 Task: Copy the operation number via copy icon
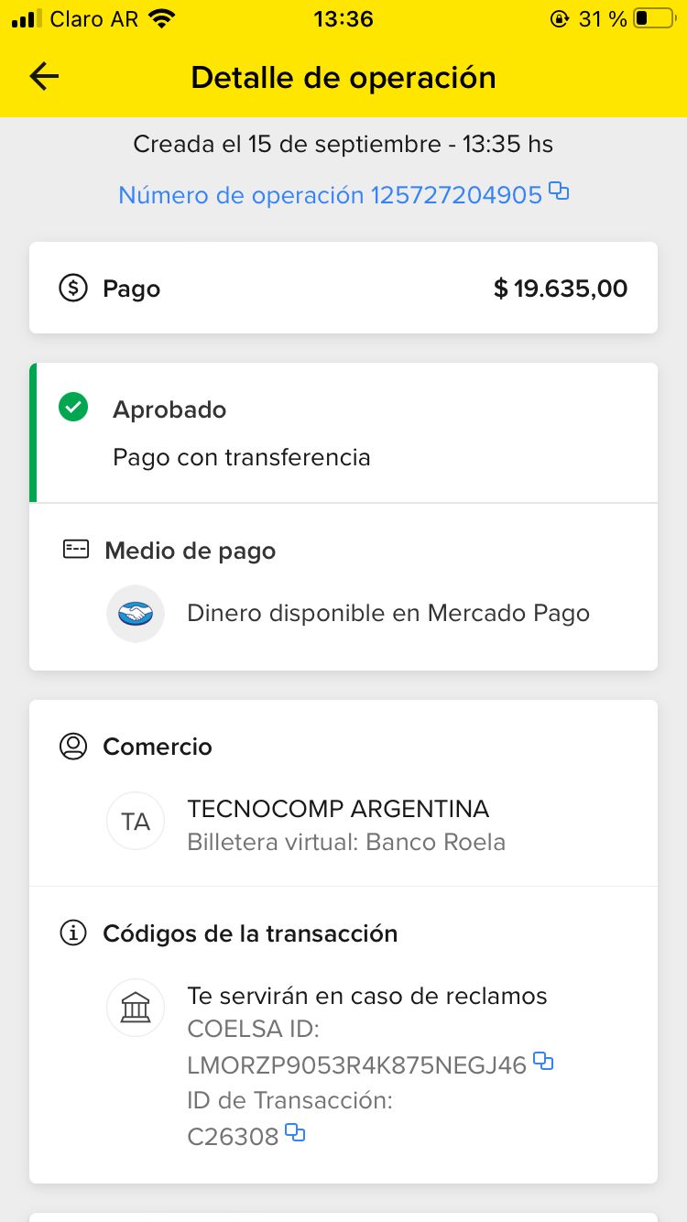point(559,191)
